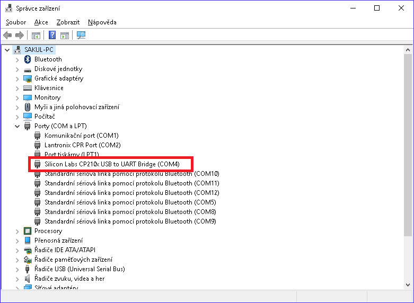
Task: Select Silicon Labs CP210x USB to UART Bridge (COM4)
Action: [112, 164]
